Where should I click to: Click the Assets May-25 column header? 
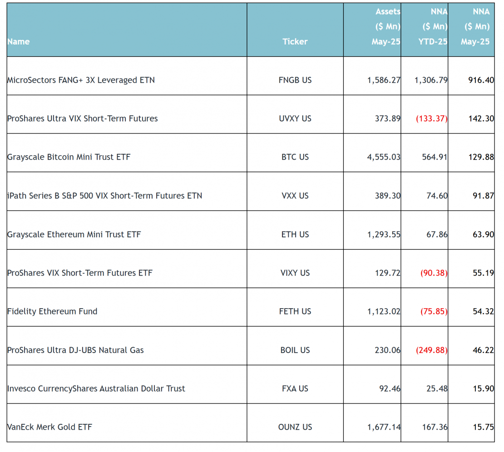pos(385,27)
